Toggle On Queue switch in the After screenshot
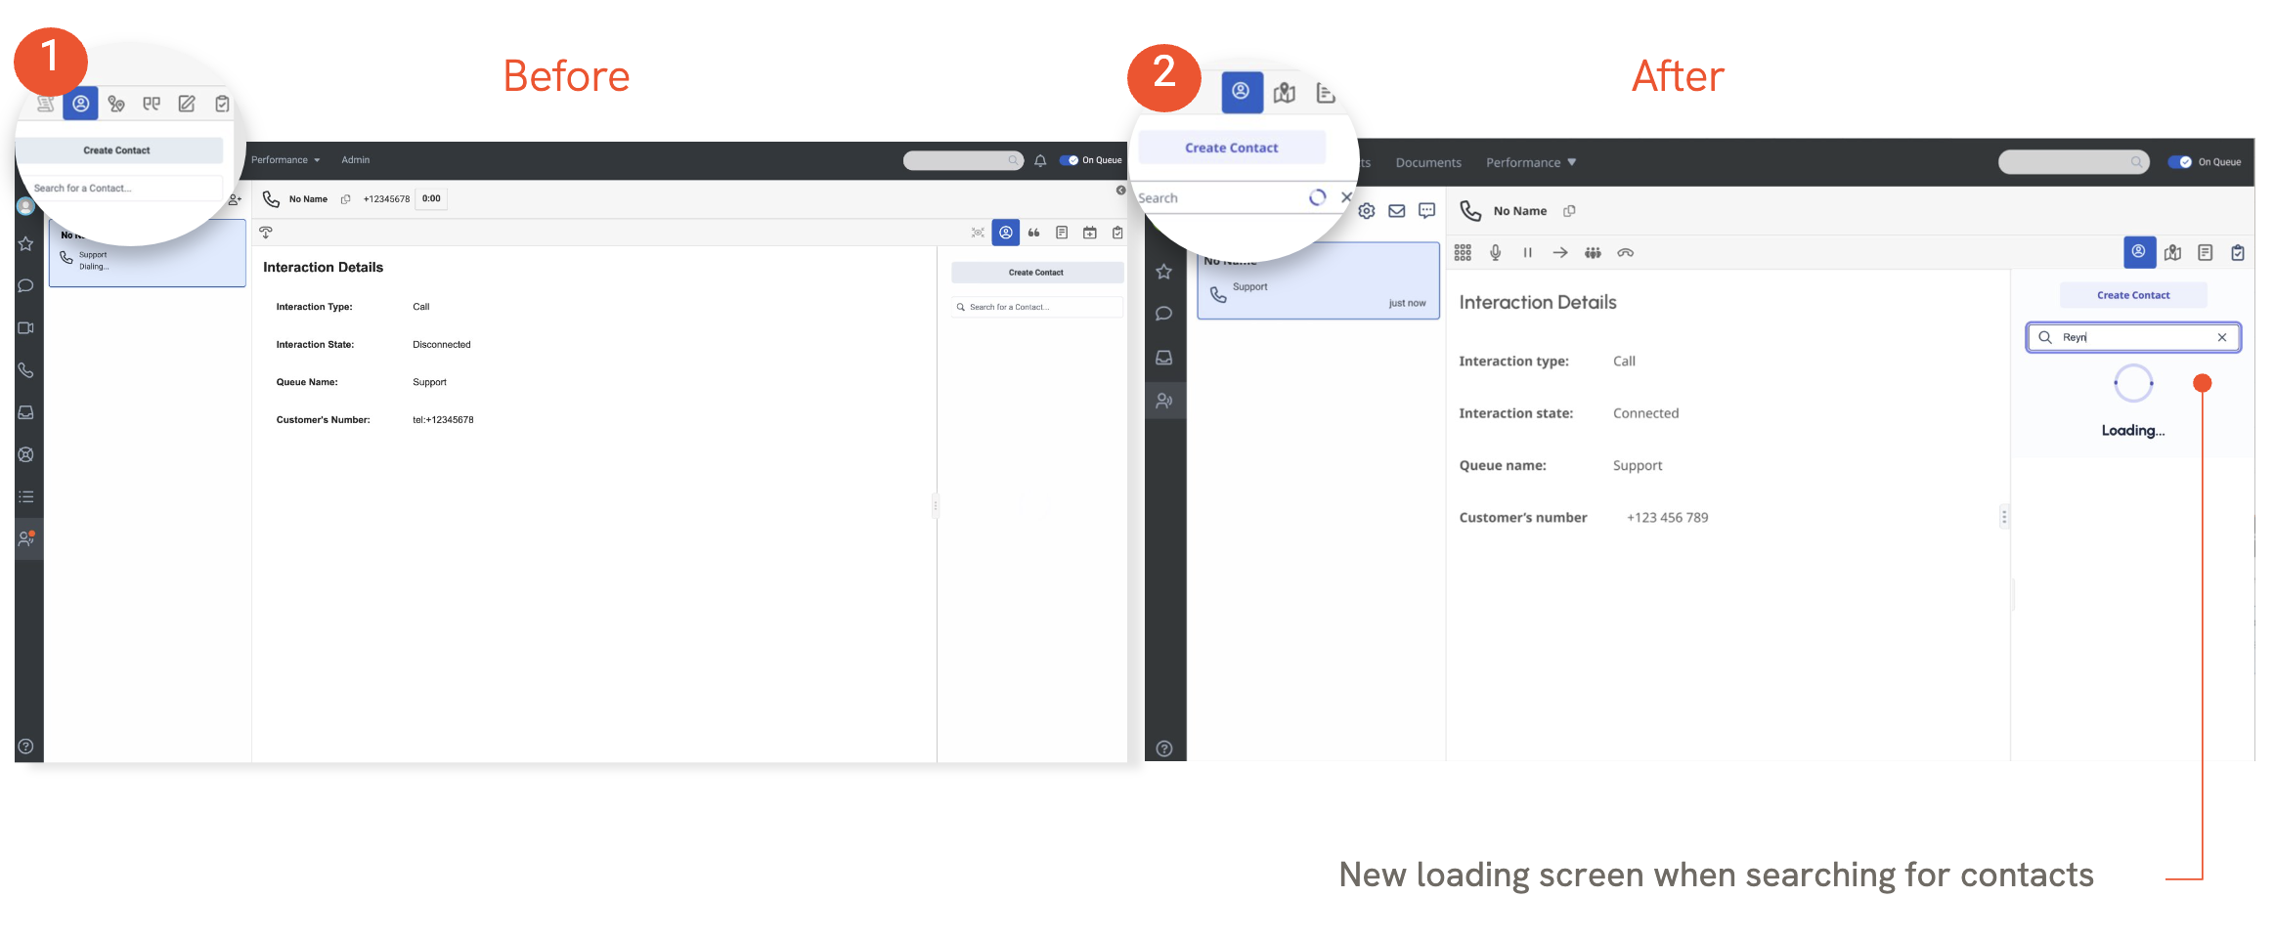 pyautogui.click(x=2180, y=162)
